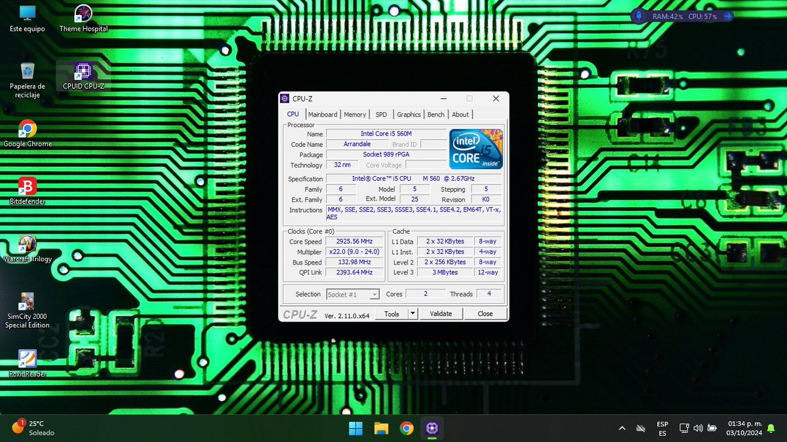
Task: Click Level 3 12-way associativity value
Action: click(488, 272)
